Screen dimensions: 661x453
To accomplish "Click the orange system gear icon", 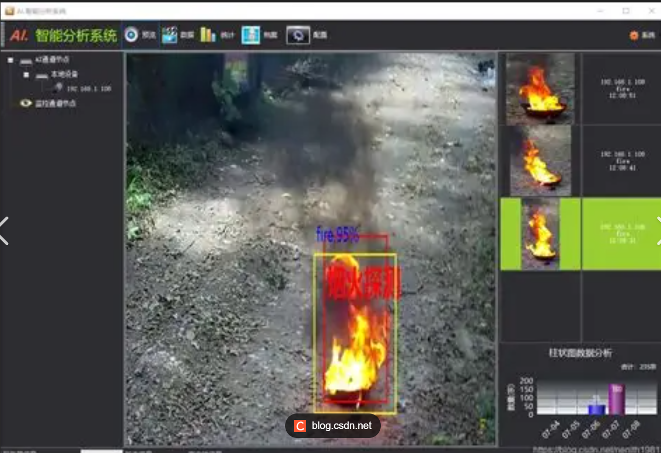I will click(x=634, y=35).
